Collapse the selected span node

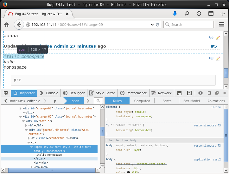pos(32,147)
